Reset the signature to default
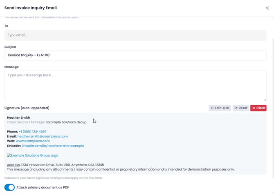Screen dimensions: 274x195 241,108
